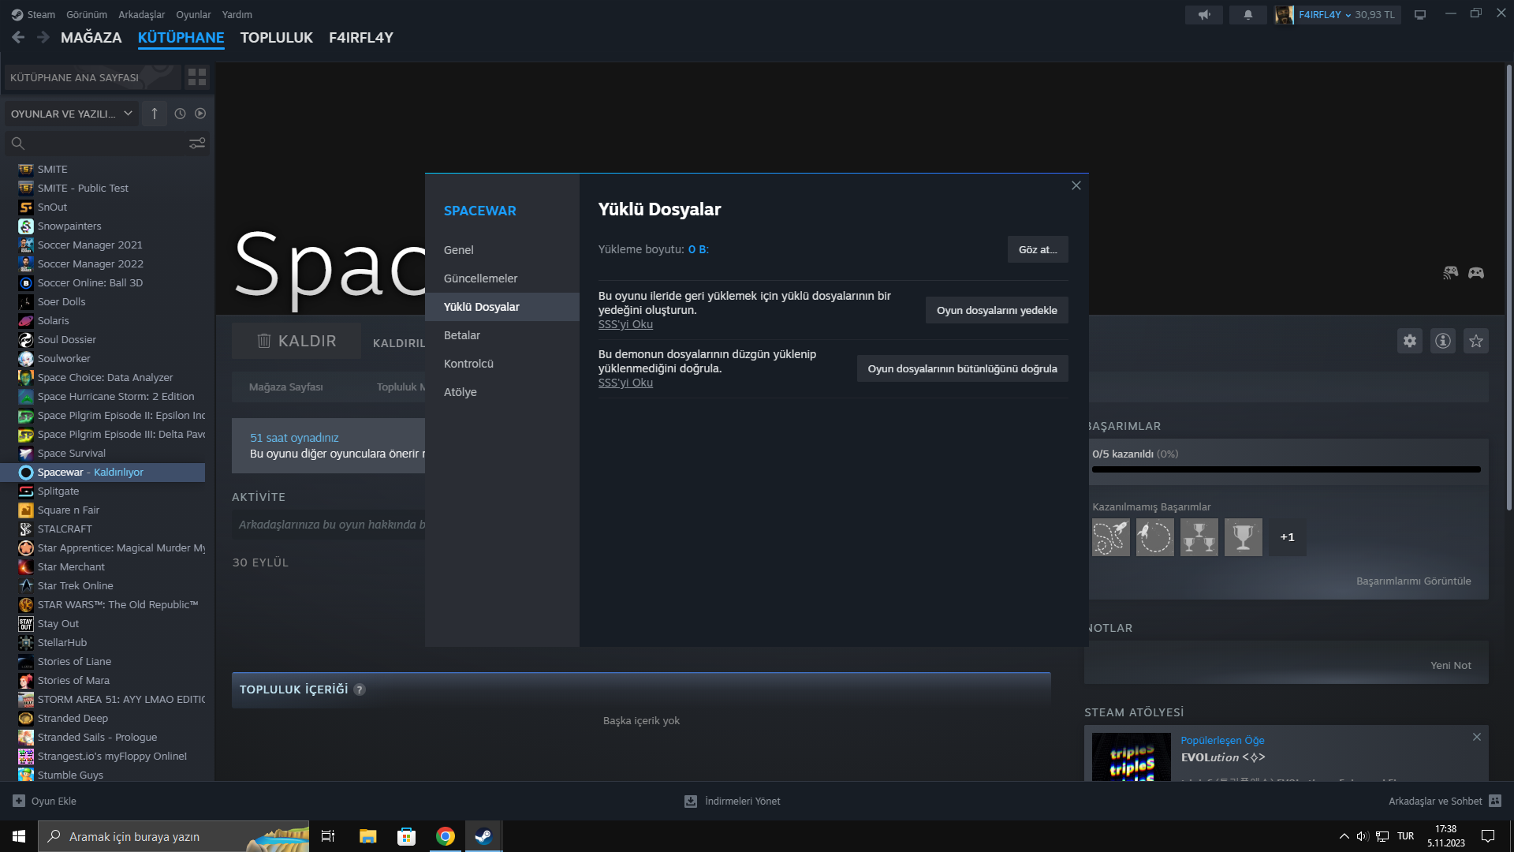Screen dimensions: 1514x852
Task: Click the ready-to-play filter icon
Action: (200, 114)
